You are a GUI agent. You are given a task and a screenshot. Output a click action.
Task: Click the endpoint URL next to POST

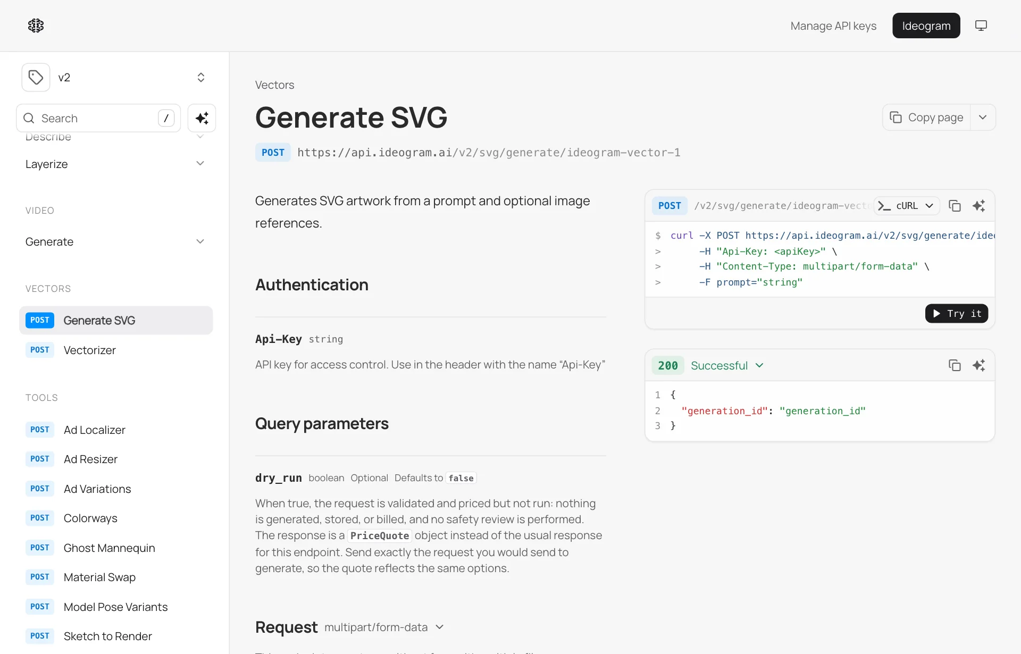[489, 153]
